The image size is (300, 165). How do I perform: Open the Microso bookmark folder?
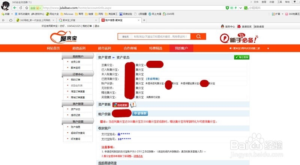67,14
